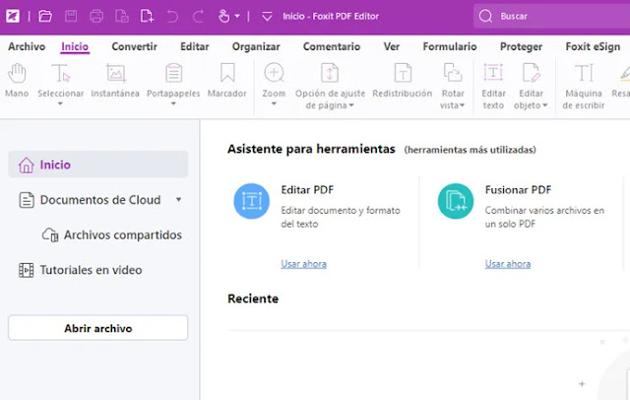
Task: Click the new blank page plus icon
Action: click(x=147, y=16)
